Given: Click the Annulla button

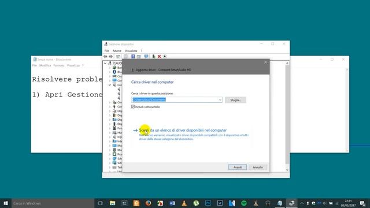Looking at the screenshot, I should pos(258,167).
